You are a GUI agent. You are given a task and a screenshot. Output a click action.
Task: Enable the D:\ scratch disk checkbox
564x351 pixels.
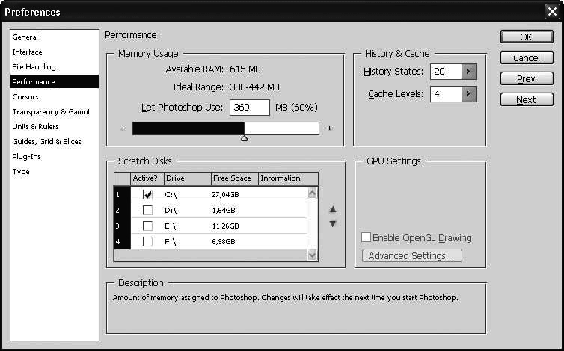(x=147, y=210)
